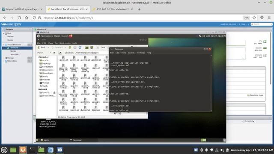The height and width of the screenshot is (154, 274).
Task: Open computer icon in file manager toolbar
Action: tap(92, 47)
